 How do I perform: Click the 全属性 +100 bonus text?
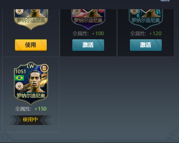pos(88,34)
